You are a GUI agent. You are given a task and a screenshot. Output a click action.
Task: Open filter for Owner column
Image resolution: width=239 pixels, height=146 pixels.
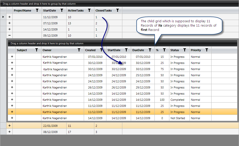(x=79, y=50)
